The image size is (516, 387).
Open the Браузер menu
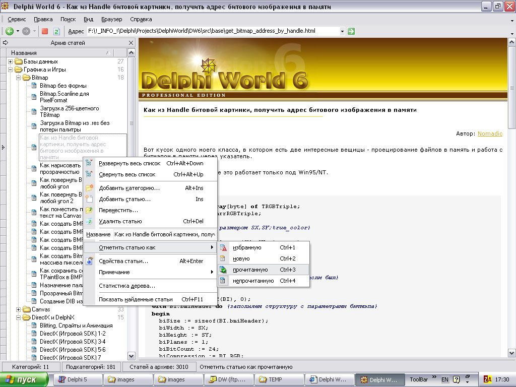(x=111, y=19)
